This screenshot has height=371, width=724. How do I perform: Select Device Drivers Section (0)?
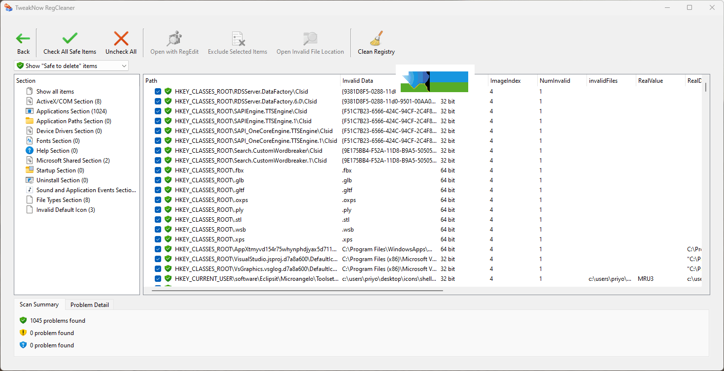[x=69, y=131]
